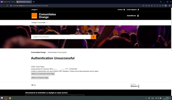Image resolution: width=172 pixels, height=100 pixels.
Task: Click the Contact link in header
Action: [121, 10]
